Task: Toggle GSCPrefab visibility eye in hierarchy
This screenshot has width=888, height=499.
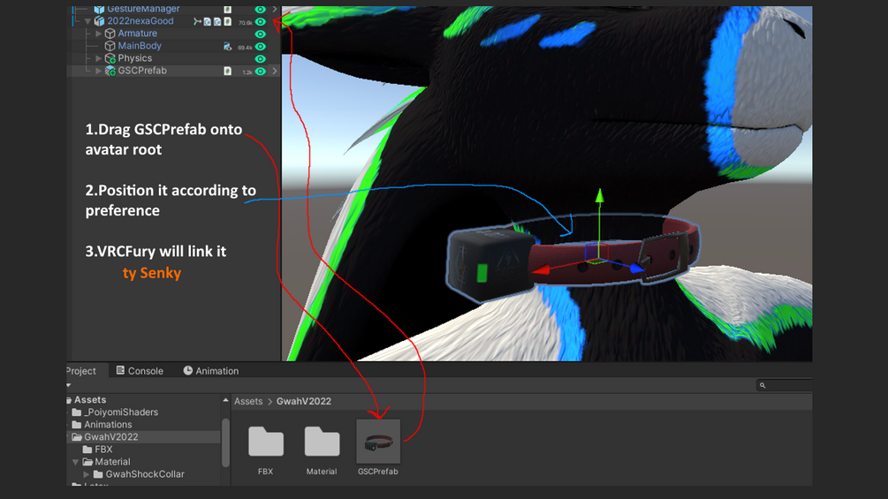Action: pyautogui.click(x=261, y=72)
